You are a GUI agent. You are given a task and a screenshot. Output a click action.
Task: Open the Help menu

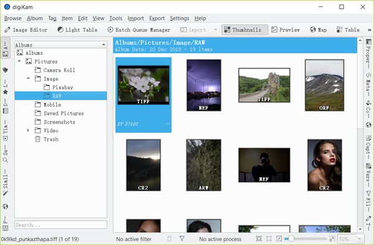click(x=200, y=18)
